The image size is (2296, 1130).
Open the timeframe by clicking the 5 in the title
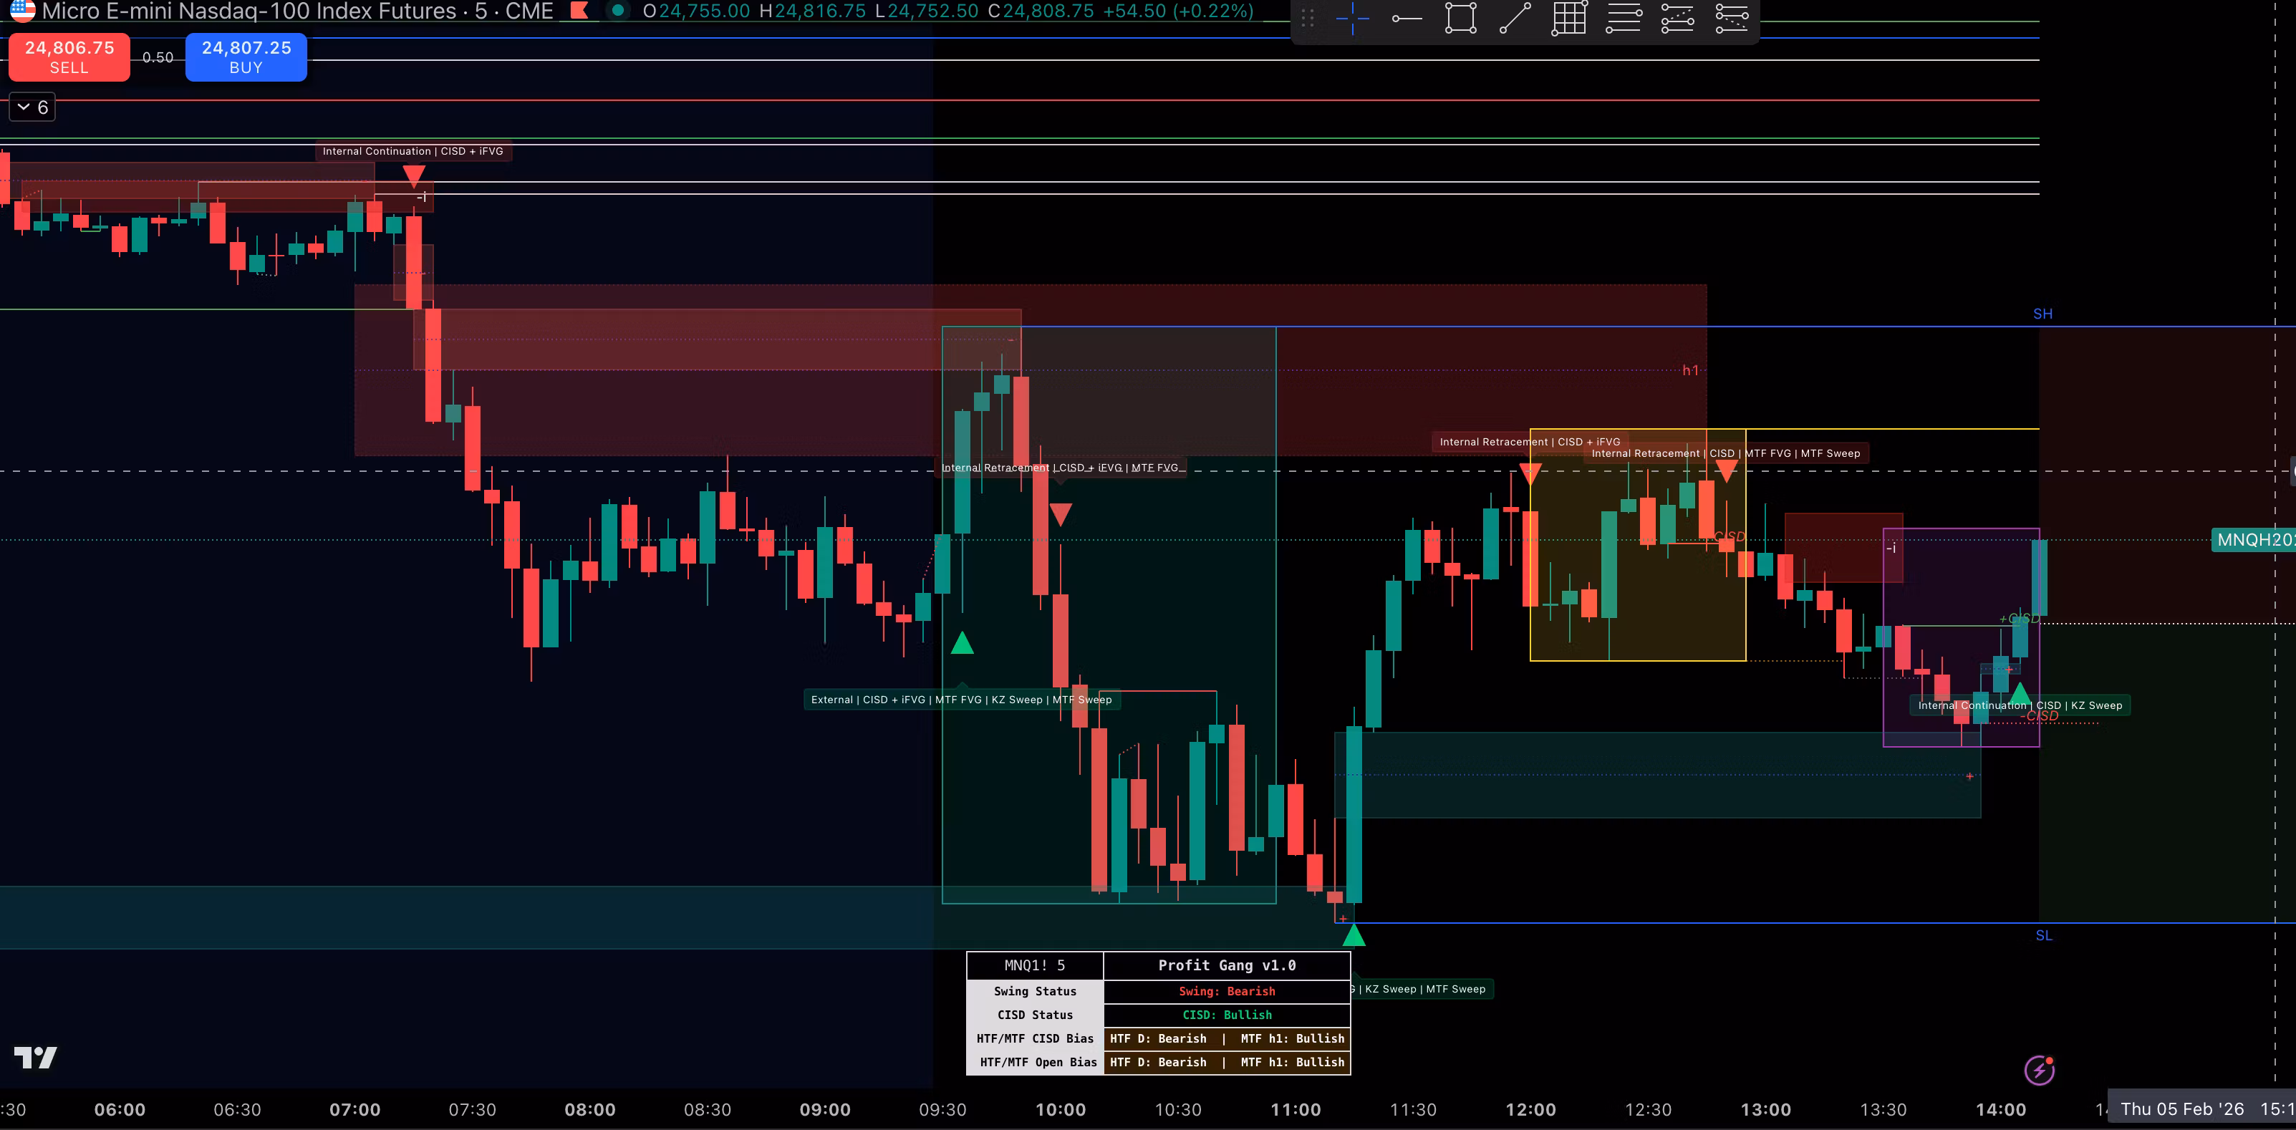(x=481, y=11)
